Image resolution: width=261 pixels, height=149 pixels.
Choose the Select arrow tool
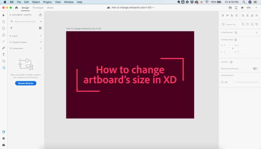[3, 15]
